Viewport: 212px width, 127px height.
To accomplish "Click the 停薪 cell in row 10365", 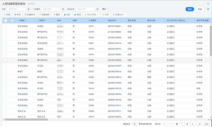I will pos(149,77).
